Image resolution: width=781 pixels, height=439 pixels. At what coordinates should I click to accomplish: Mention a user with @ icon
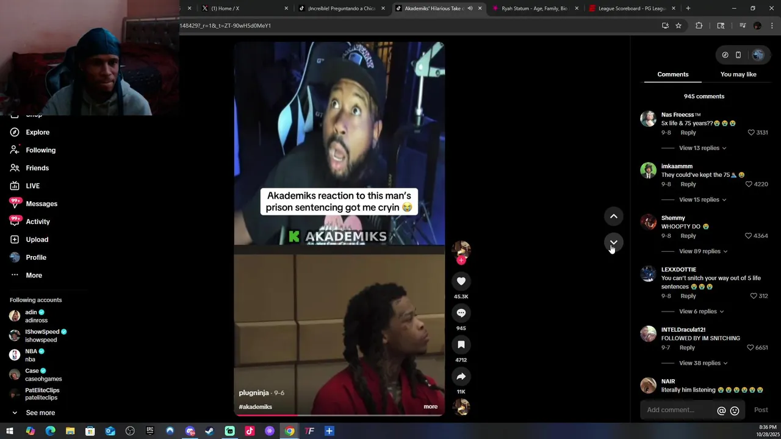coord(721,411)
